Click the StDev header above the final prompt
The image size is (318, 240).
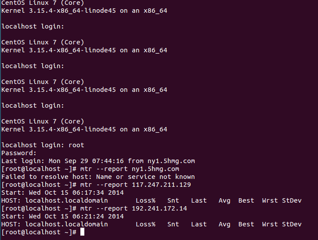pos(292,224)
